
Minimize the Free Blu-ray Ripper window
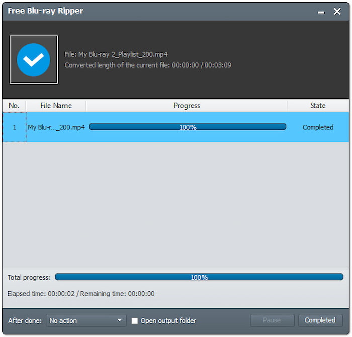point(321,12)
